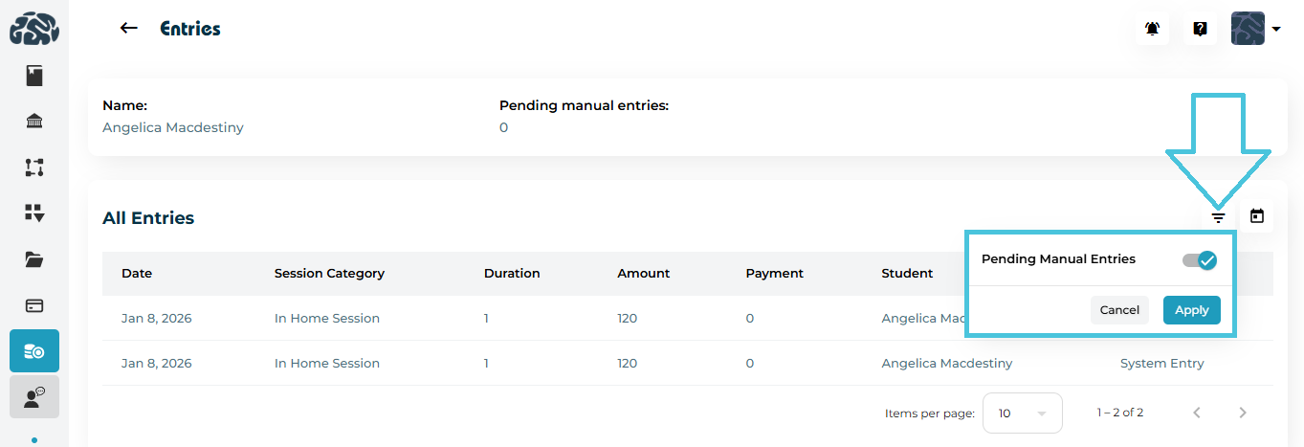This screenshot has width=1304, height=447.
Task: Click the Angelica Macdestiny name link
Action: [x=173, y=127]
